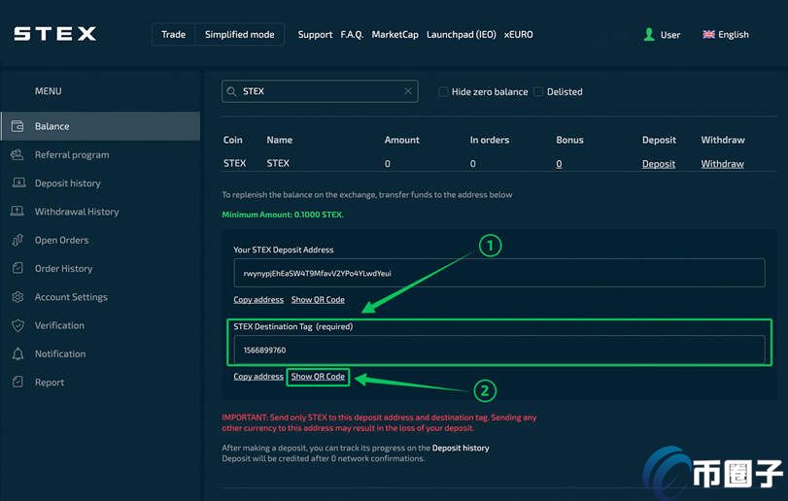The height and width of the screenshot is (501, 788).
Task: Open Report from the menu
Action: point(50,382)
